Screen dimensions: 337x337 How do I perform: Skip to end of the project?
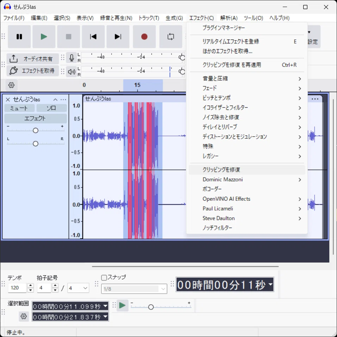118,37
